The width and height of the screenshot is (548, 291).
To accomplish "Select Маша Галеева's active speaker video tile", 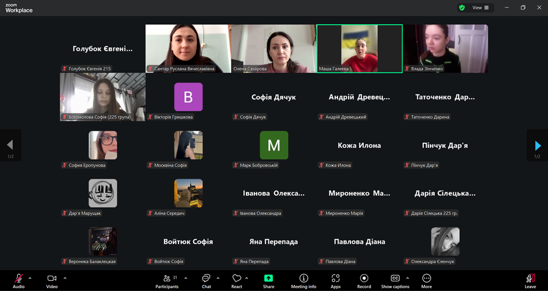I will coord(359,48).
